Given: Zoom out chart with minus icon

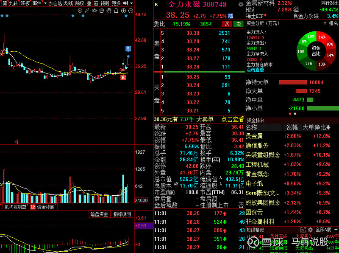Looking at the screenshot, I should coord(131,11).
